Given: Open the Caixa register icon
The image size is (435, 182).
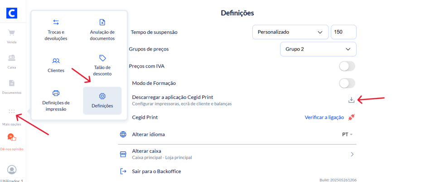Looking at the screenshot, I should (x=12, y=58).
